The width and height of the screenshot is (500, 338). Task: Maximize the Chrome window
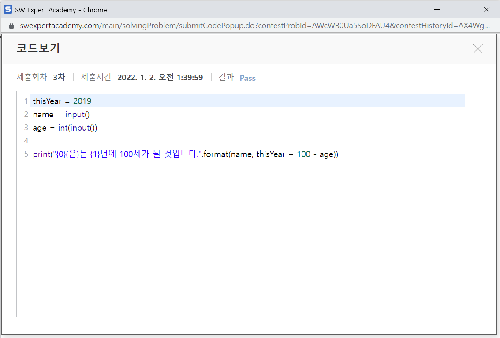click(x=461, y=10)
